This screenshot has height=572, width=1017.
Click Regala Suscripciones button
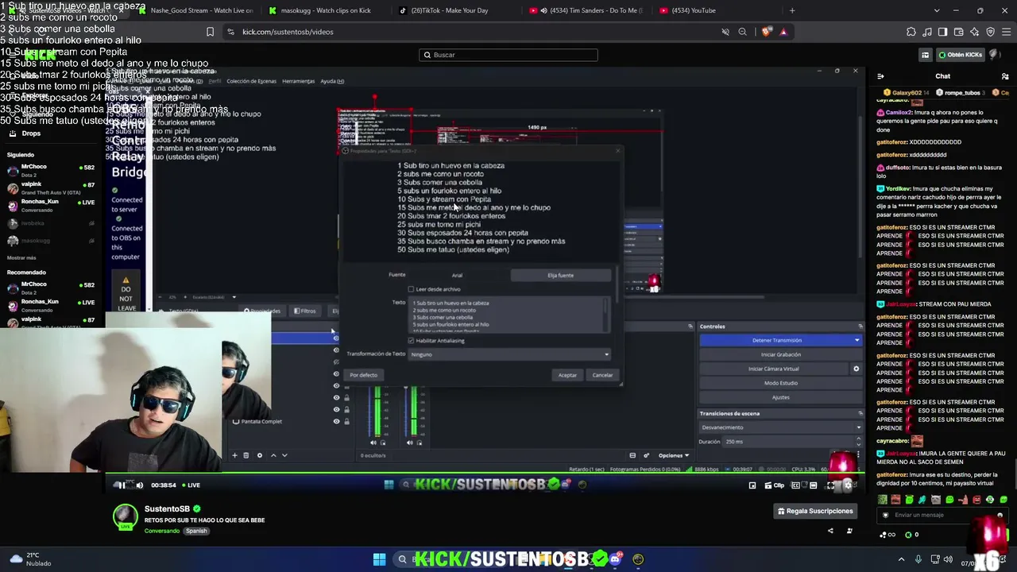tap(814, 511)
